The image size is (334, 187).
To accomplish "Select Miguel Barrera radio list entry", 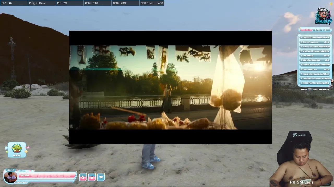I will (315, 46).
